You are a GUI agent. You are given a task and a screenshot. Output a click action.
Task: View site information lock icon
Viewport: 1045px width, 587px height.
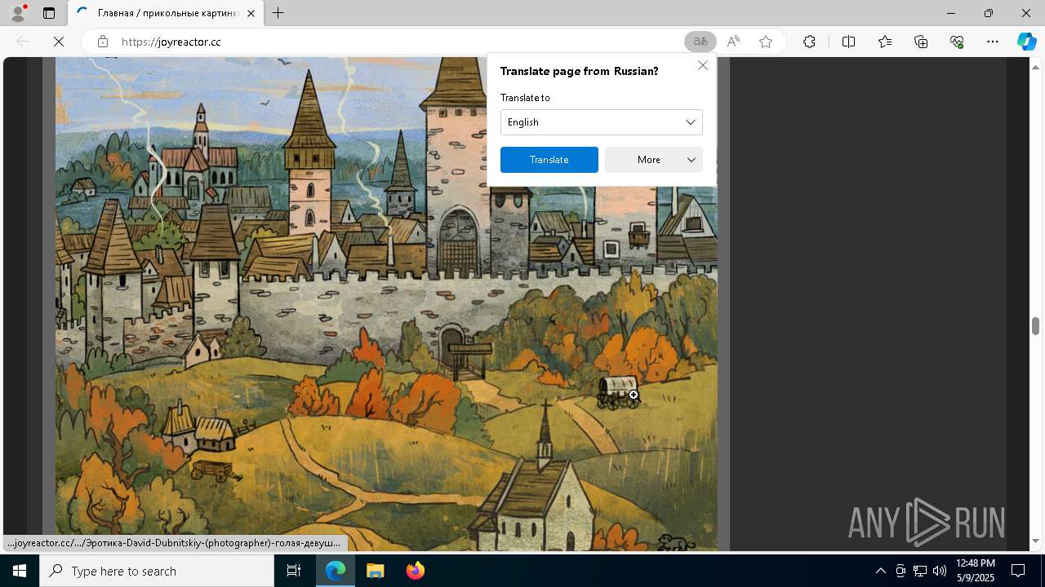(103, 42)
